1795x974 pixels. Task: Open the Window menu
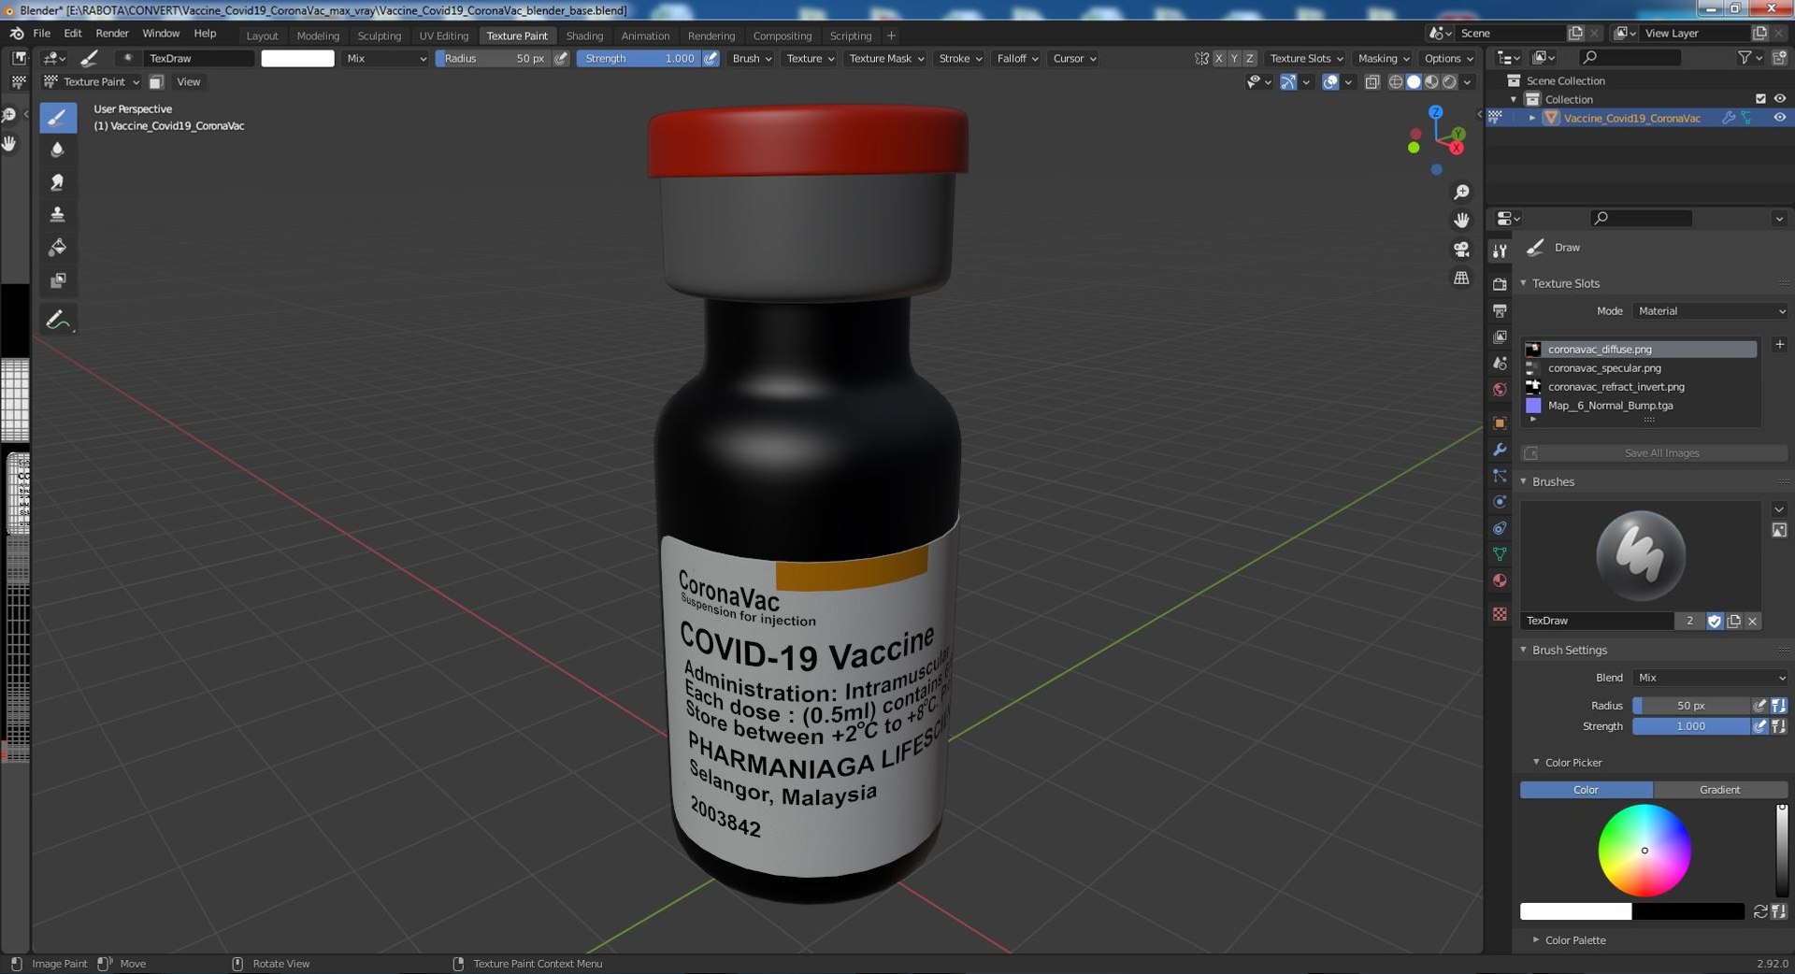tap(161, 34)
